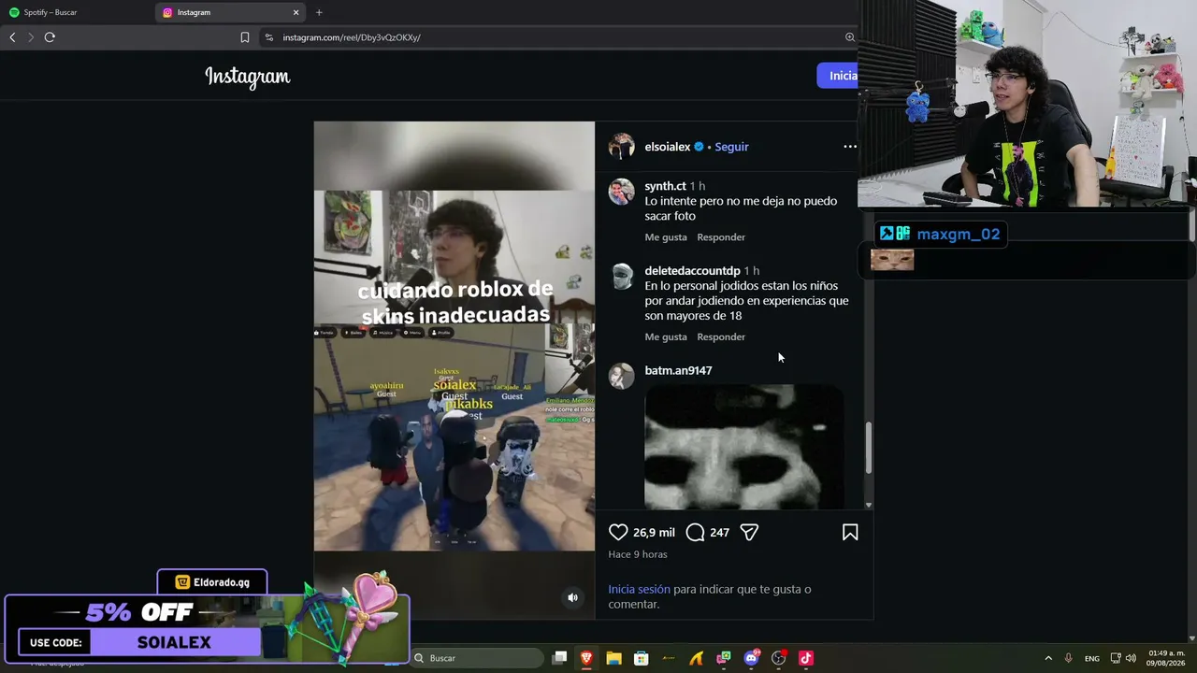Show hidden system tray icons
The image size is (1197, 673).
(x=1048, y=658)
